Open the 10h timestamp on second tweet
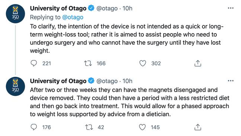Viewport: 241px width, 136px height. point(128,81)
